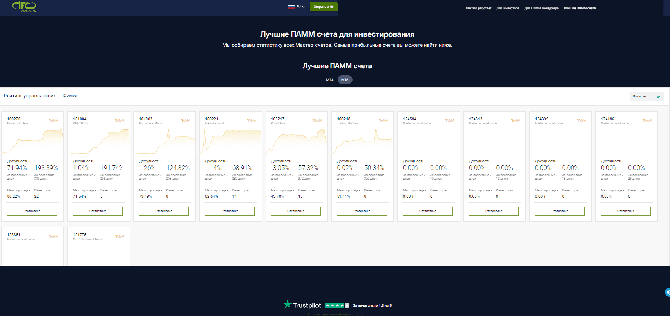Click the yield chart of account 101003

(x=165, y=141)
